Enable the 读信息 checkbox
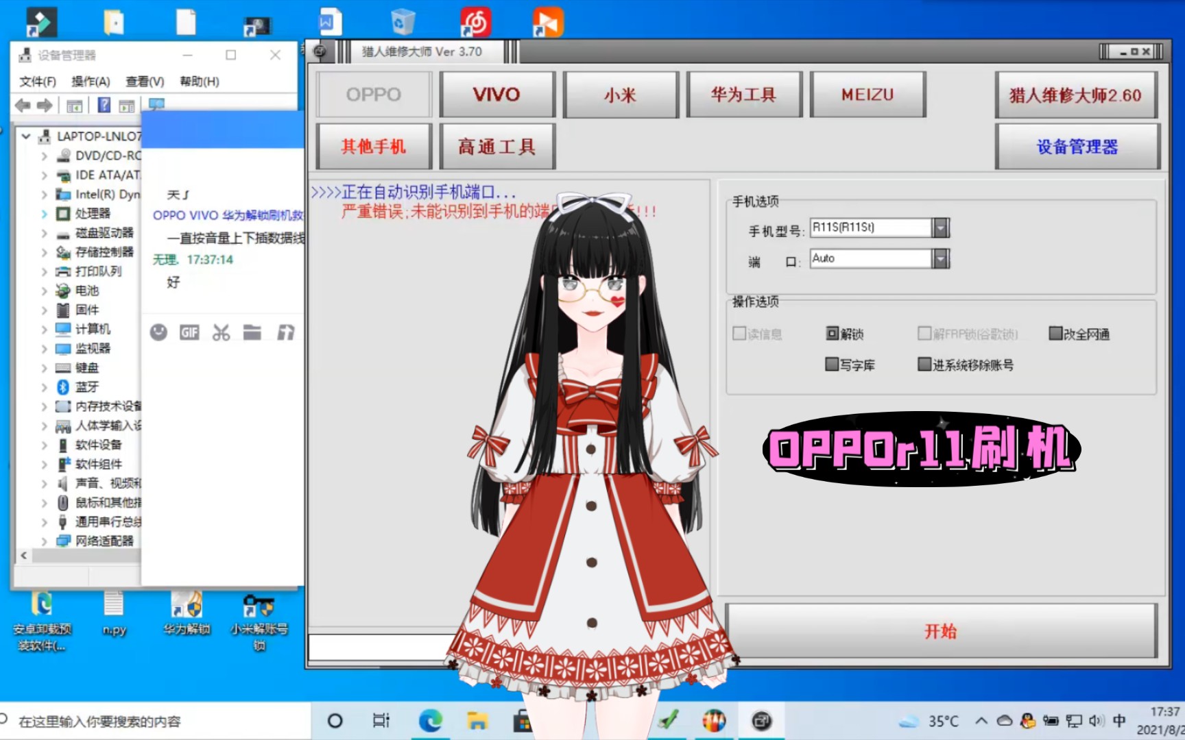 click(x=739, y=334)
